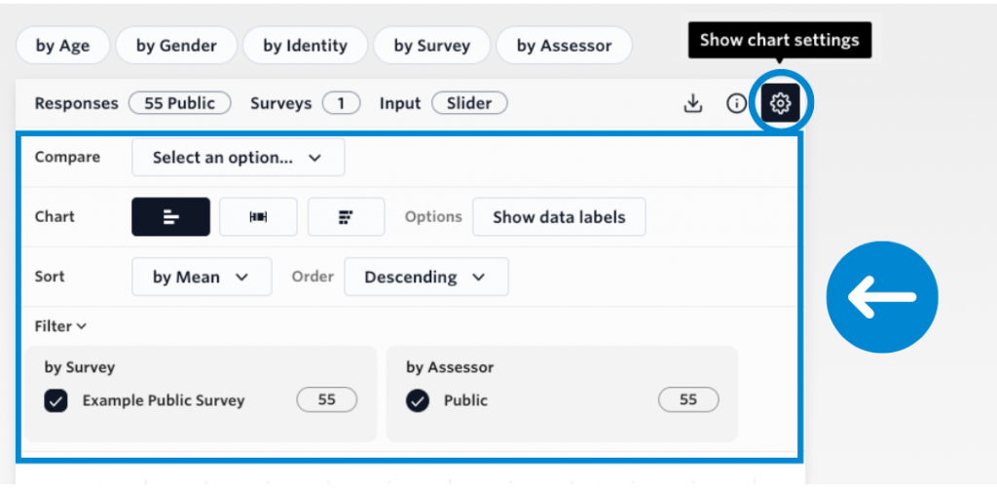This screenshot has width=997, height=488.
Task: Select the by Gender tab
Action: (x=177, y=46)
